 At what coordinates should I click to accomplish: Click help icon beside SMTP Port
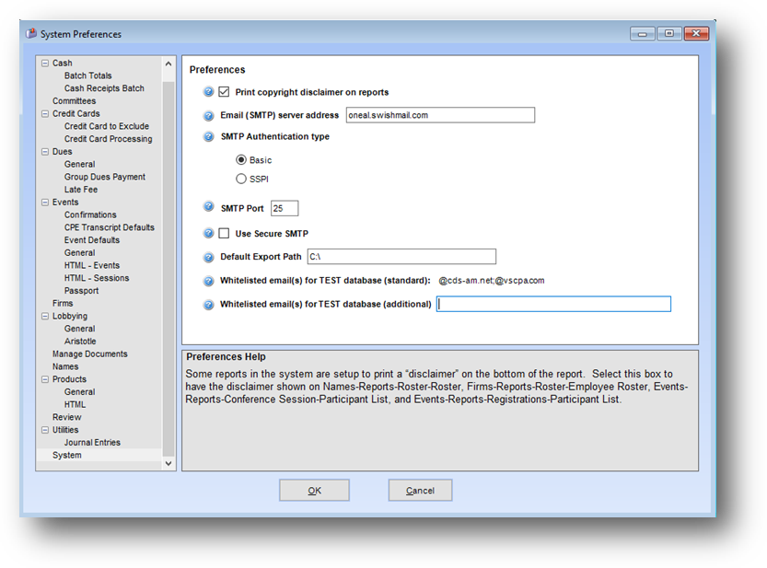[x=208, y=207]
